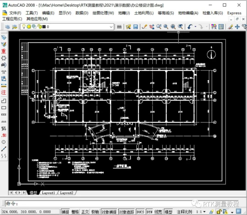Viewport: 247px width, 215px height.
Task: Click the top tag icon in left toolbar
Action: pyautogui.click(x=4, y=37)
